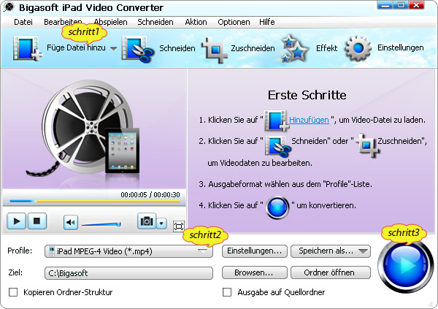Open the Einstellungen gear icon

358,48
